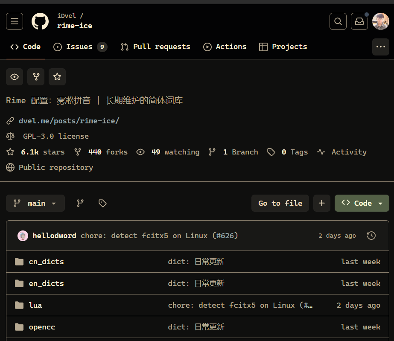Open the 1 Branch link
The width and height of the screenshot is (394, 341).
[x=240, y=152]
